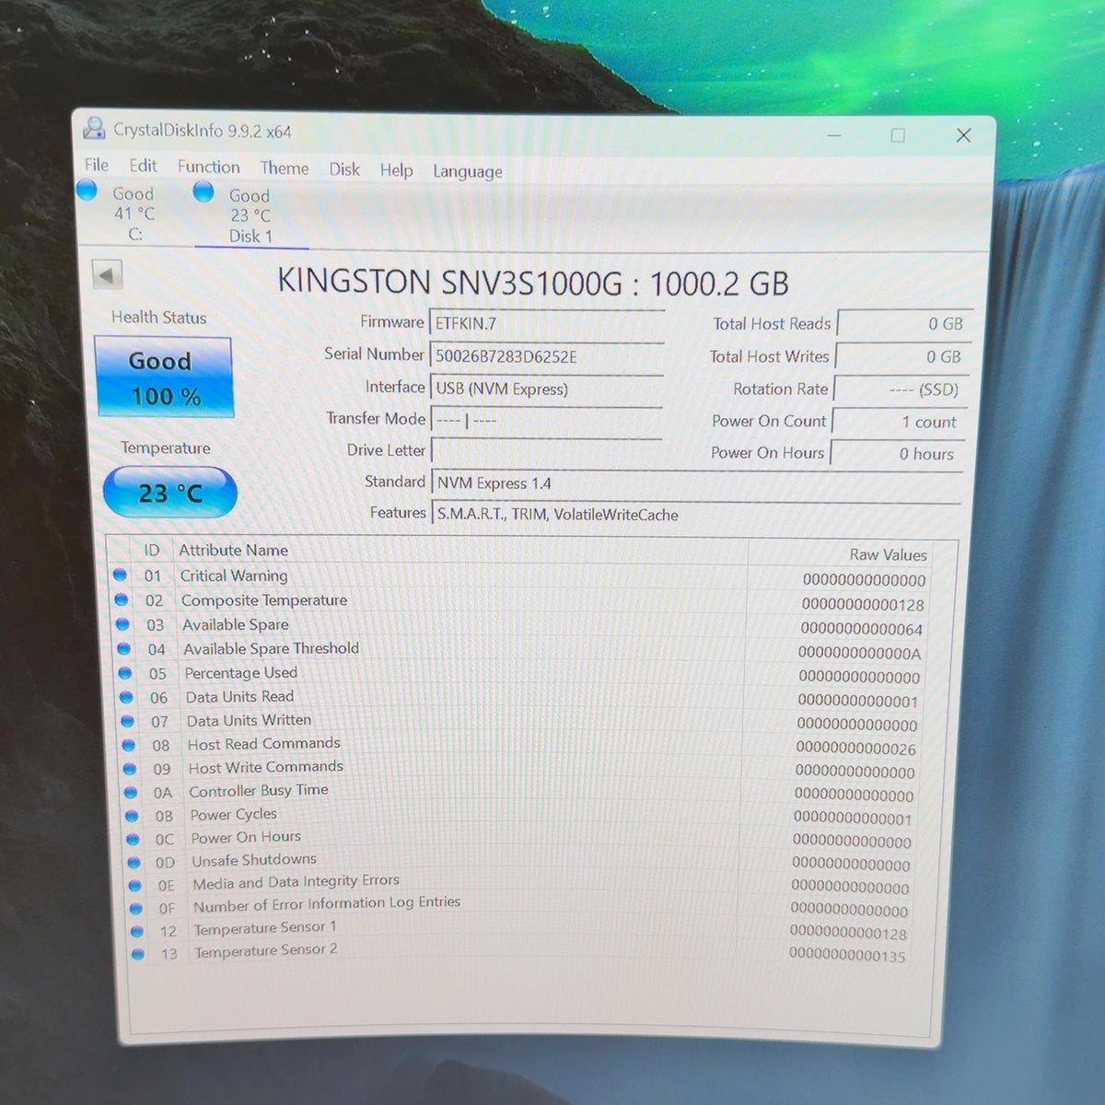The height and width of the screenshot is (1105, 1105).
Task: Click the Power On Count value 1 count
Action: 899,422
